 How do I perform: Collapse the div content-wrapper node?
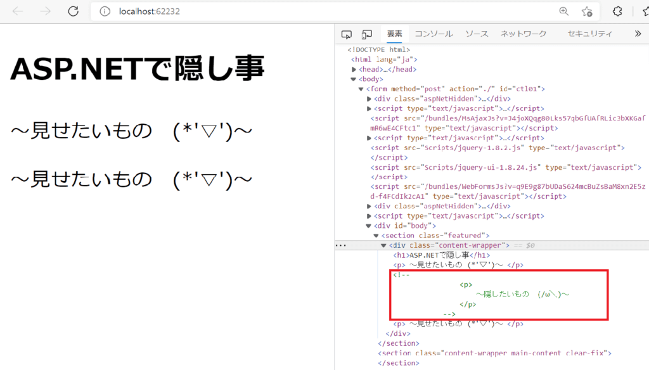click(383, 245)
